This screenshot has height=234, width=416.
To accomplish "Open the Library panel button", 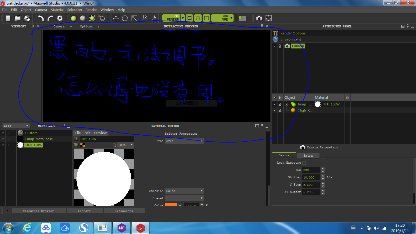I will click(x=84, y=211).
